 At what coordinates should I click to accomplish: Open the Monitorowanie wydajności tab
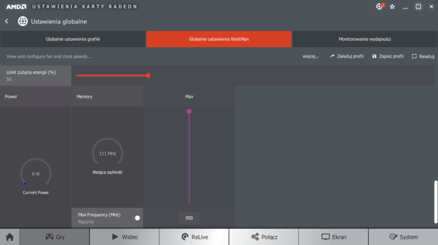(365, 39)
